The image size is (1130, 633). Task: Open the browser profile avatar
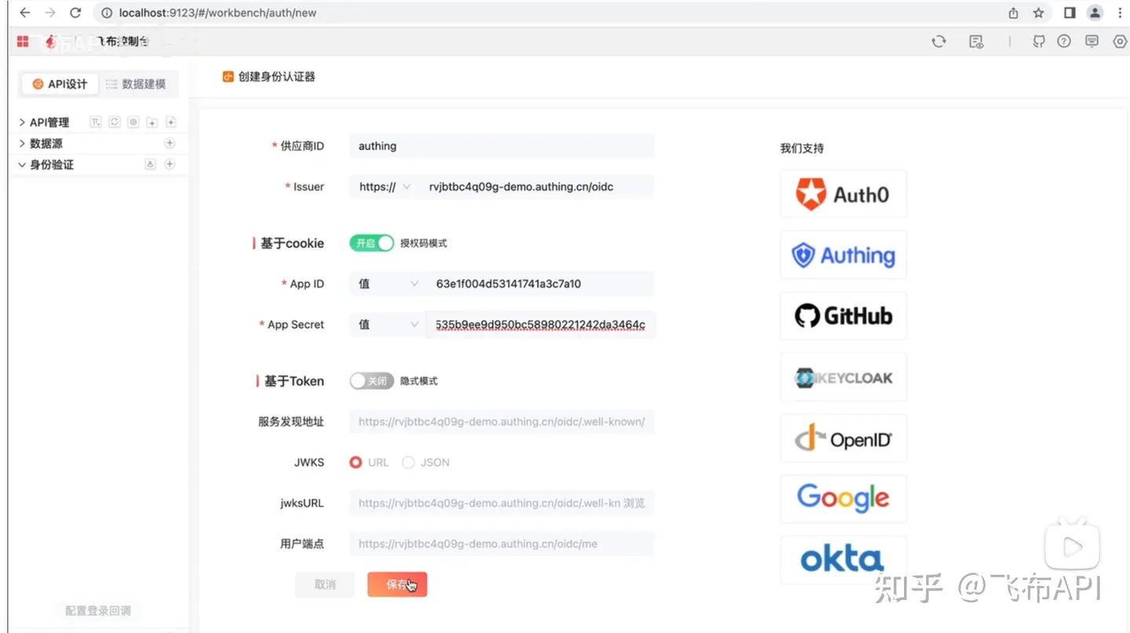(x=1095, y=13)
